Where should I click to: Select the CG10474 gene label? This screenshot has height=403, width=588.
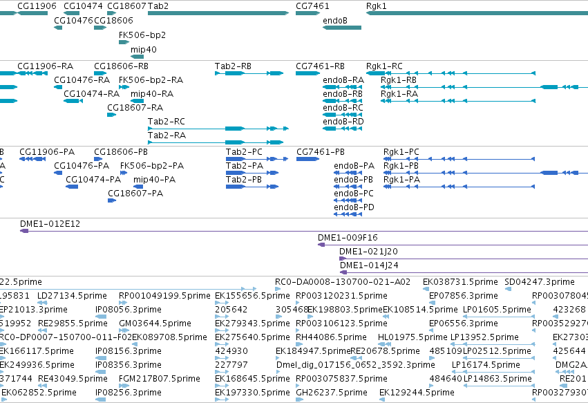(x=83, y=6)
